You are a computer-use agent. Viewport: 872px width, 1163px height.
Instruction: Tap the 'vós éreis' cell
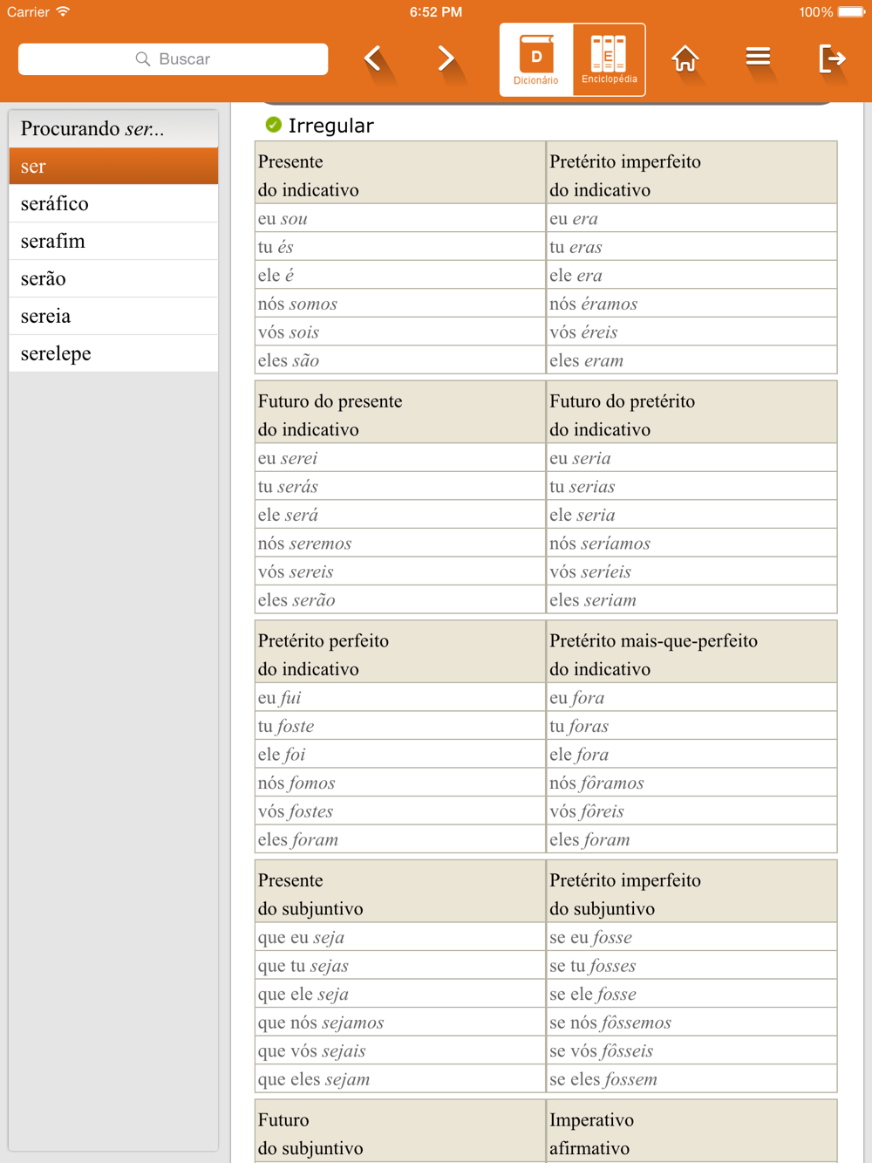click(692, 332)
